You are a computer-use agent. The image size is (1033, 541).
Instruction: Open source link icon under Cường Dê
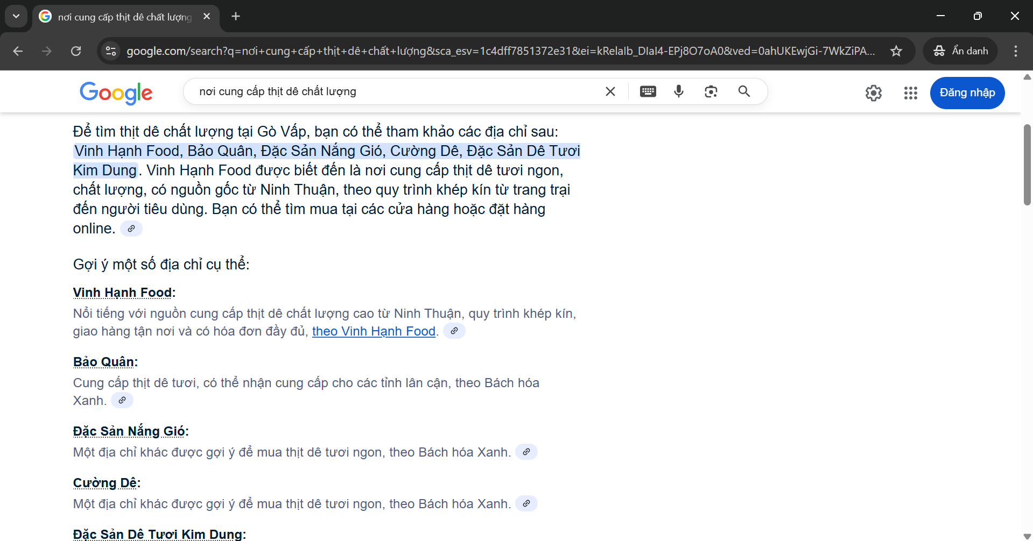[526, 503]
